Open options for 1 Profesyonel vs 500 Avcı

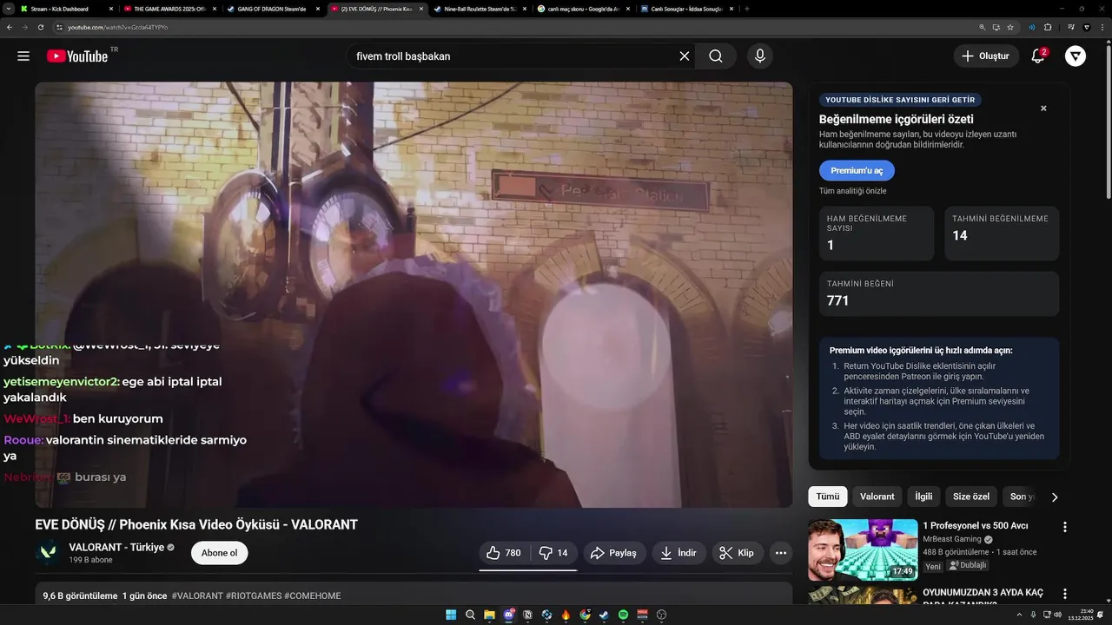pyautogui.click(x=1064, y=527)
